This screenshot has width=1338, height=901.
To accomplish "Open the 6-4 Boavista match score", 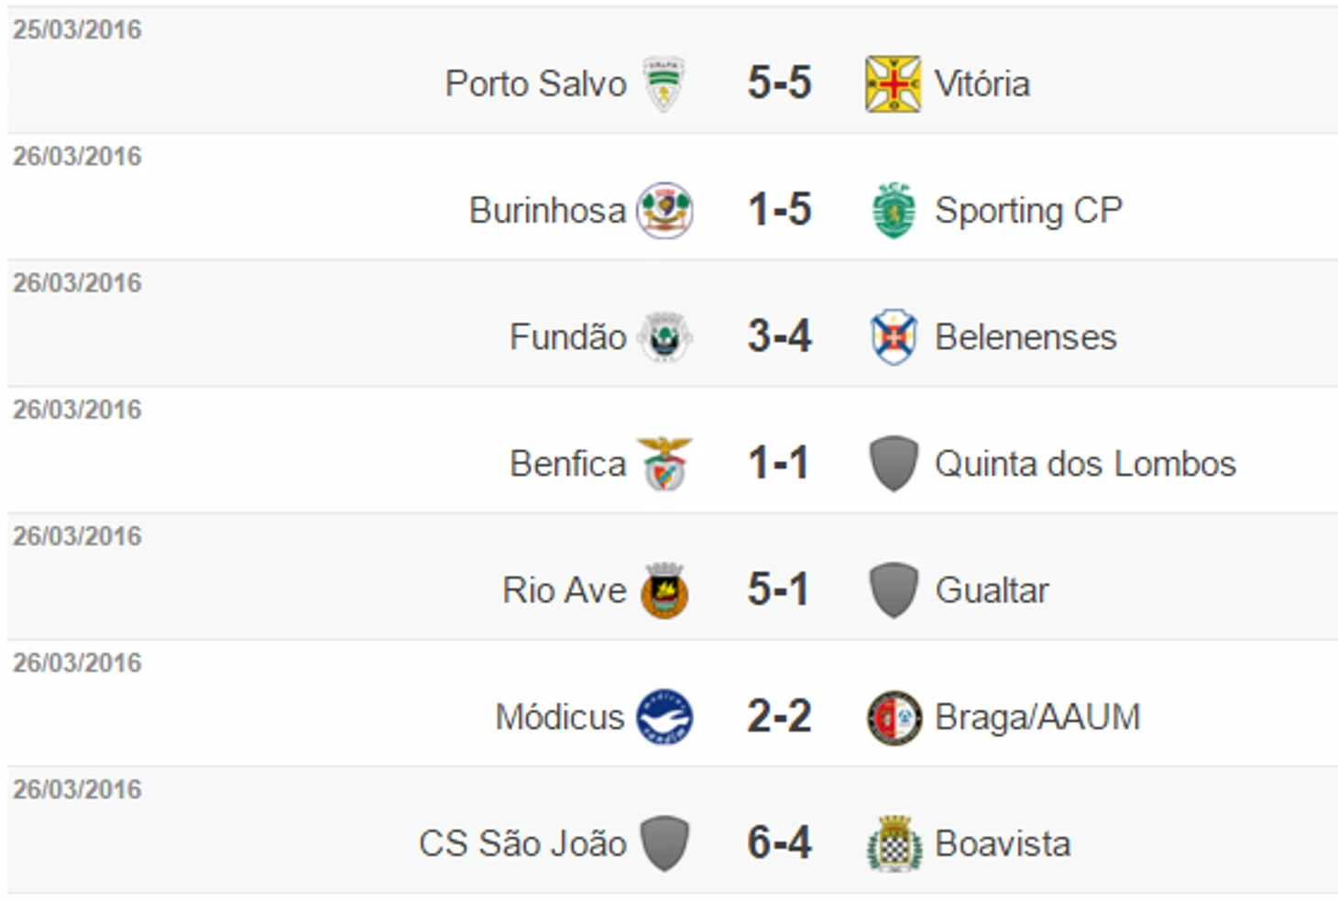I will pos(779,842).
